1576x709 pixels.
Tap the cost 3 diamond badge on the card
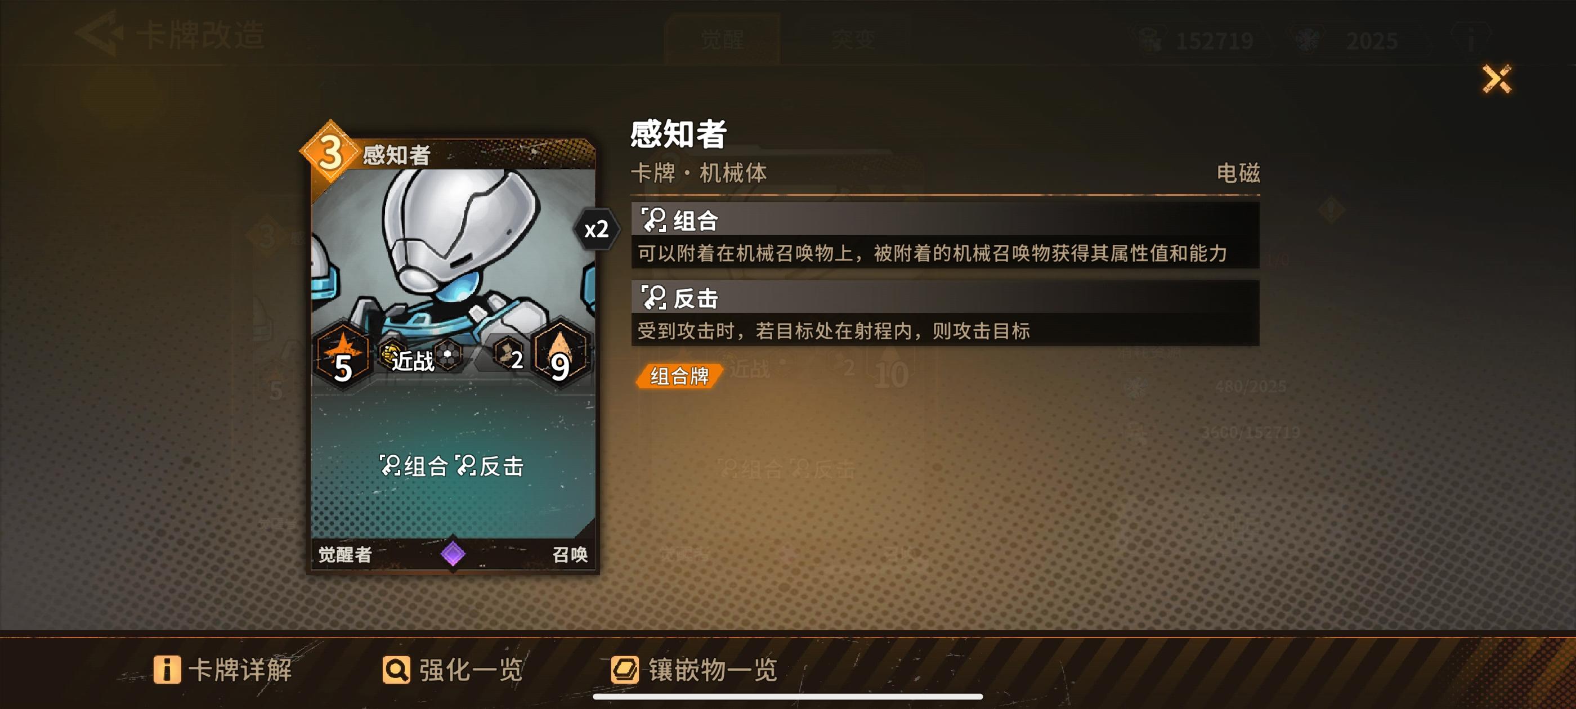(x=330, y=152)
